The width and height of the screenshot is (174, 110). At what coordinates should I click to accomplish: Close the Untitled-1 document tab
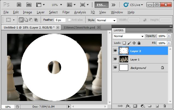coord(58,28)
